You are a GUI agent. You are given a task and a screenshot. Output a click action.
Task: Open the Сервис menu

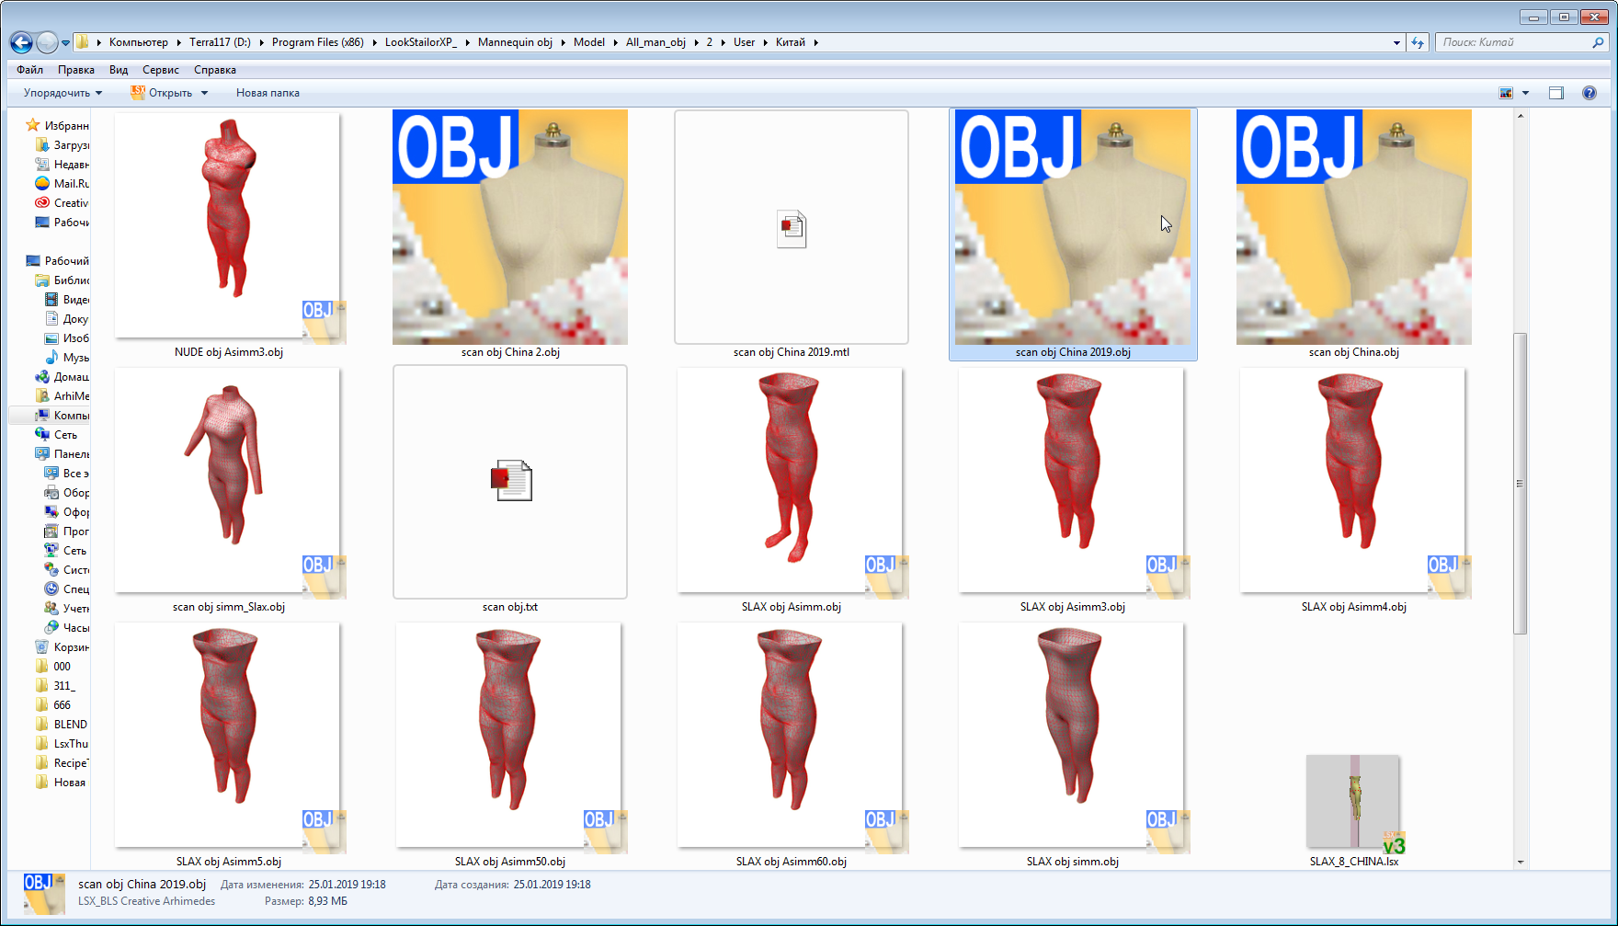pyautogui.click(x=161, y=70)
